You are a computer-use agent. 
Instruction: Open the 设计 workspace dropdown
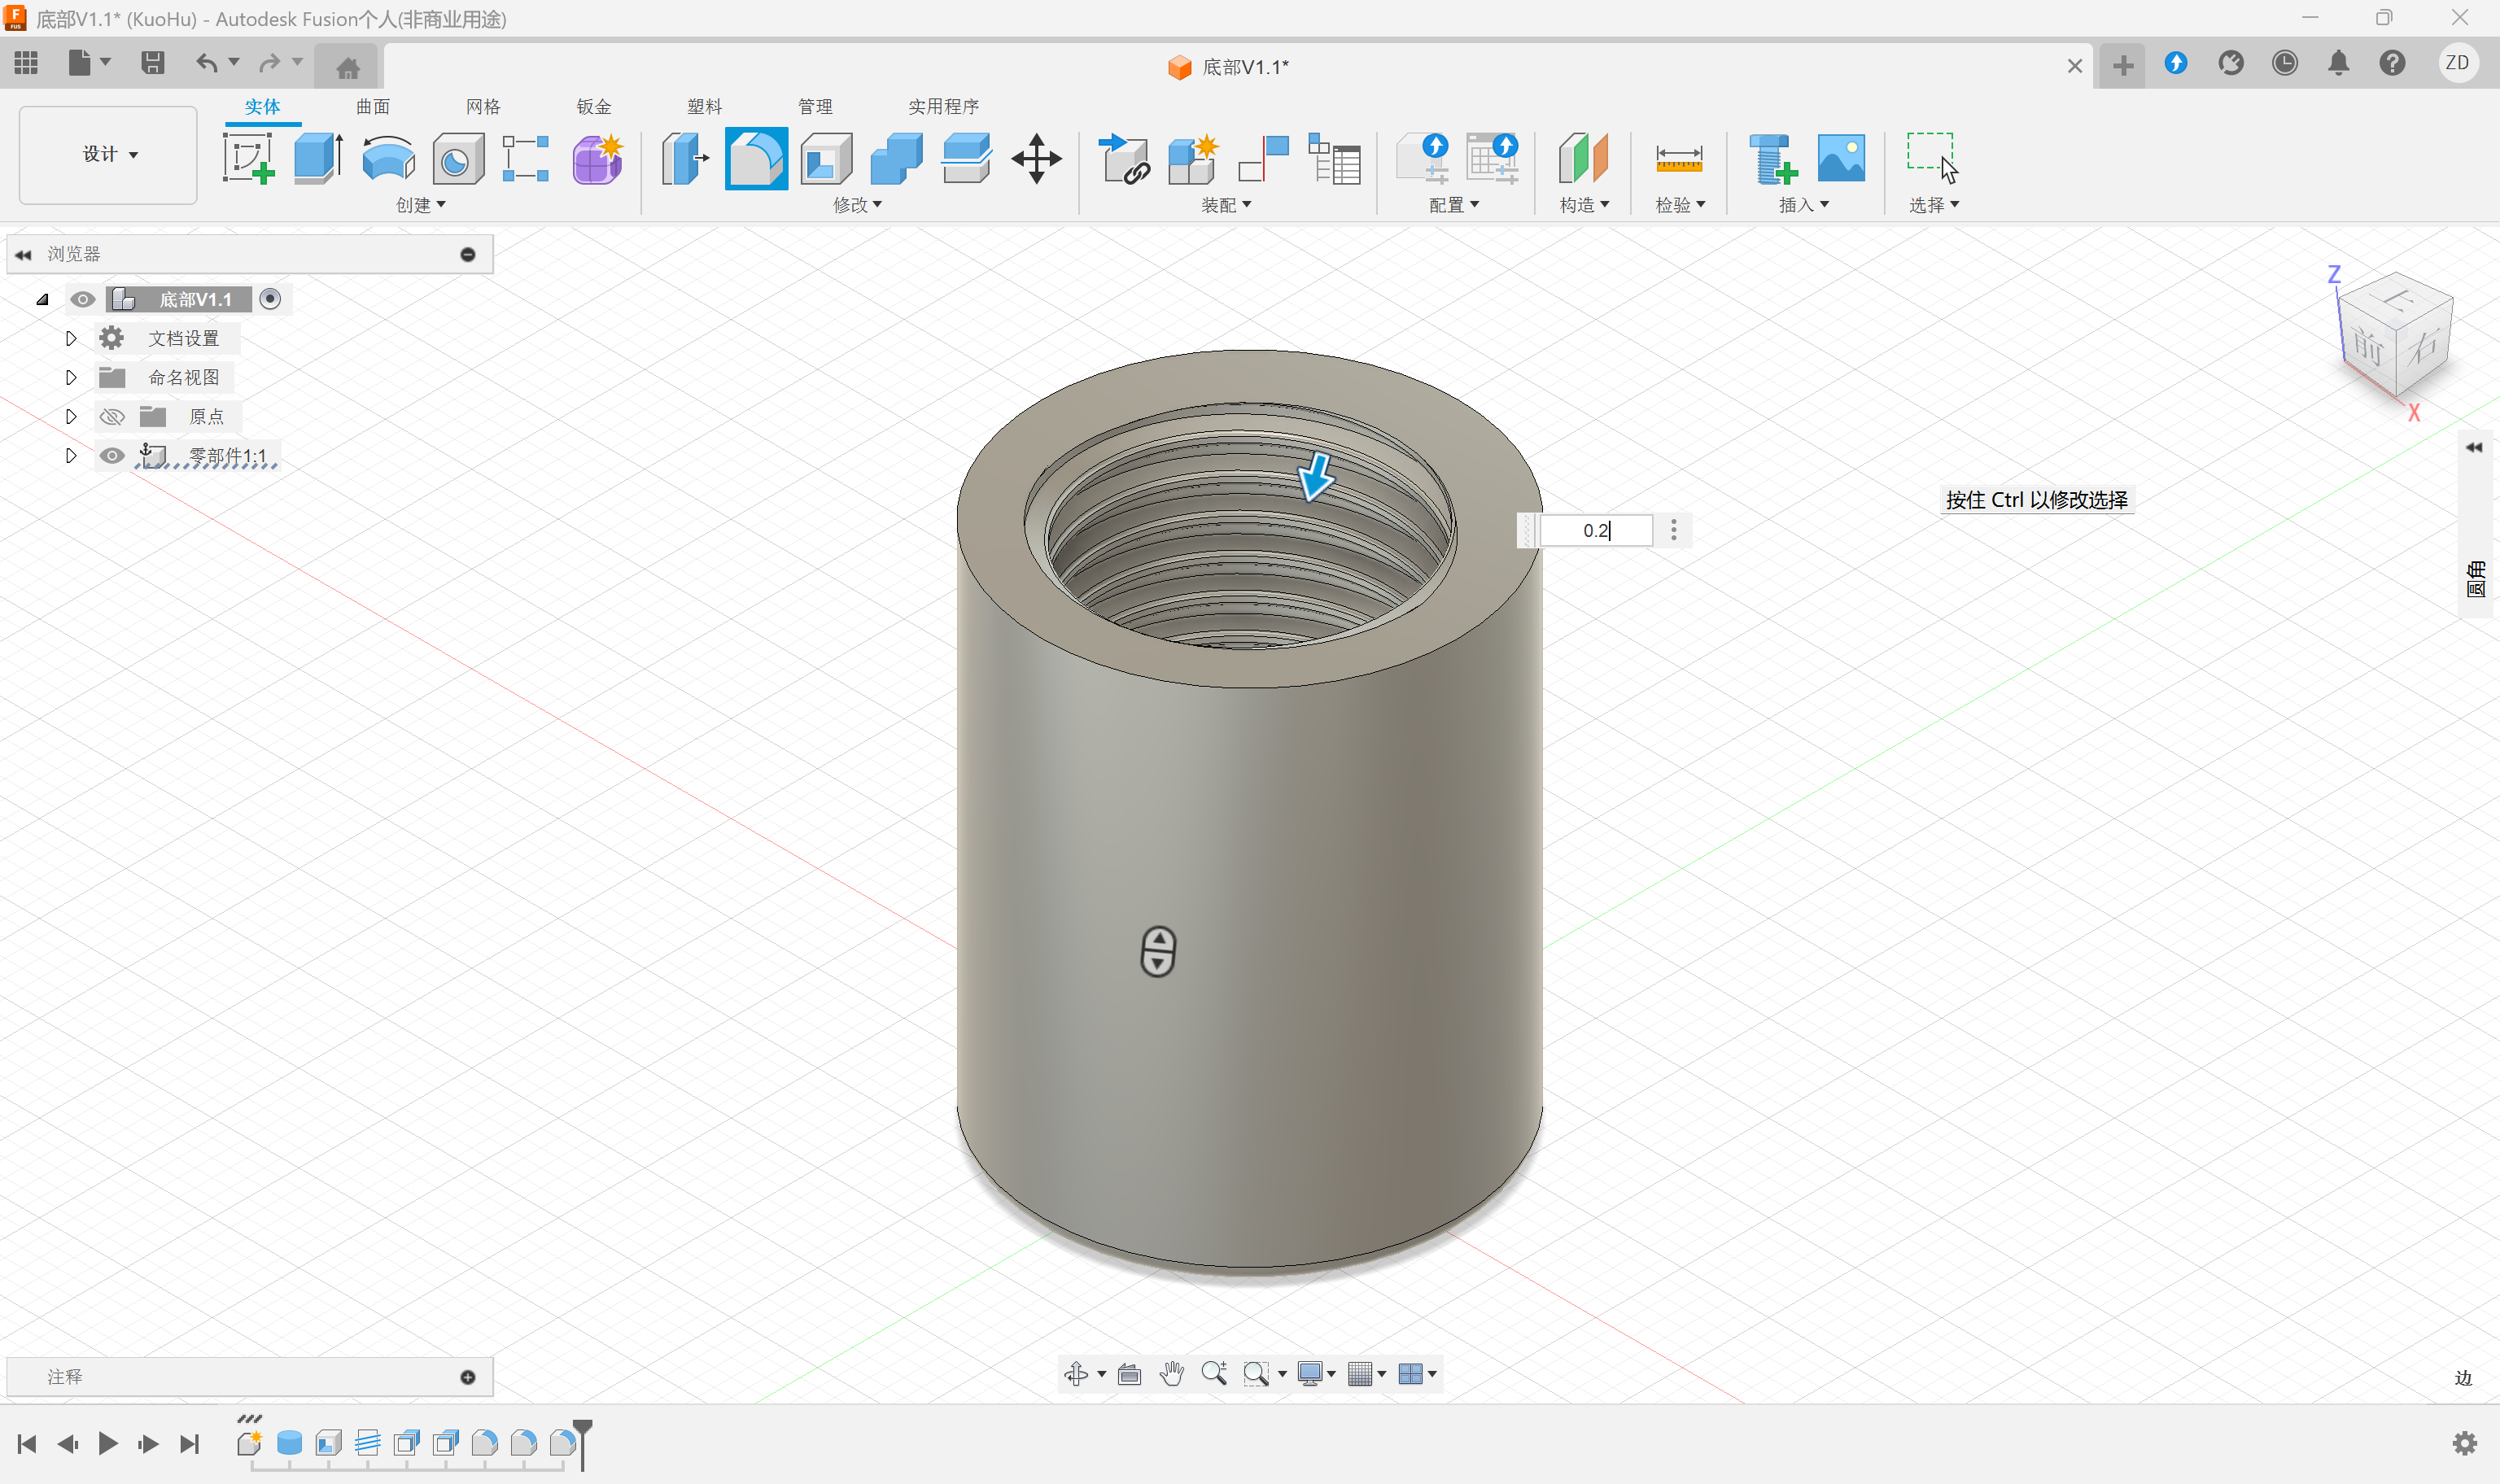tap(109, 154)
